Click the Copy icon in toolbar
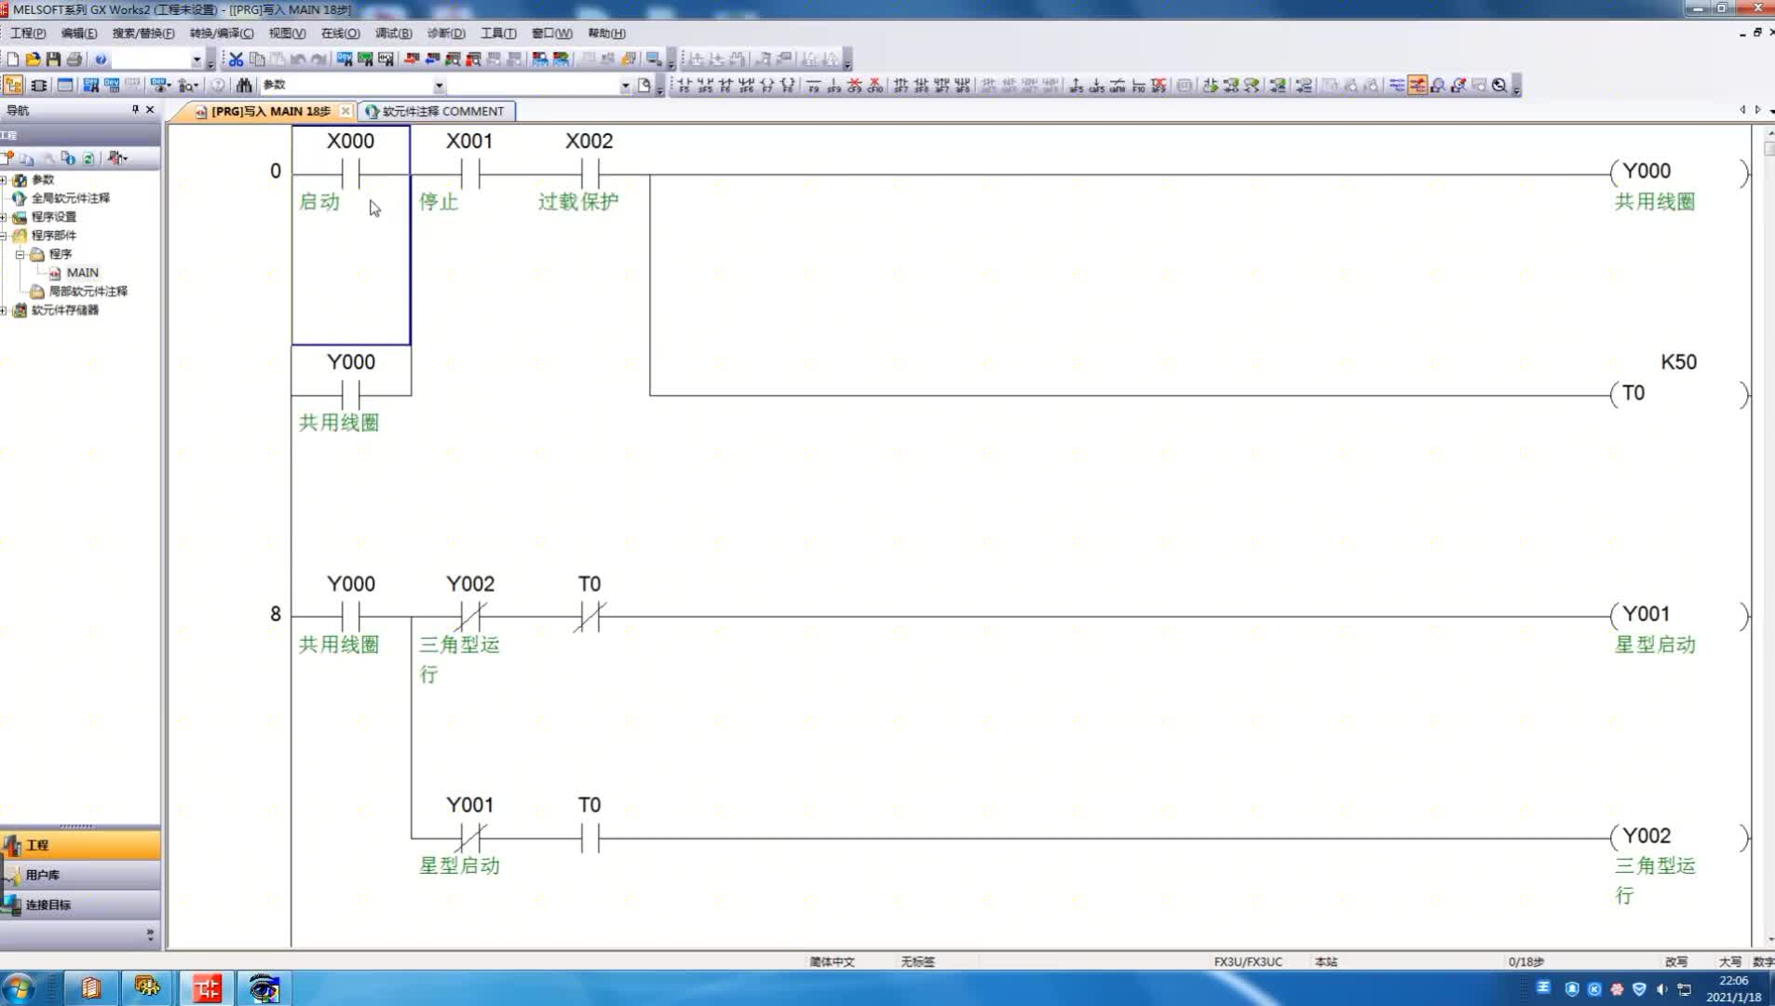 coord(257,59)
